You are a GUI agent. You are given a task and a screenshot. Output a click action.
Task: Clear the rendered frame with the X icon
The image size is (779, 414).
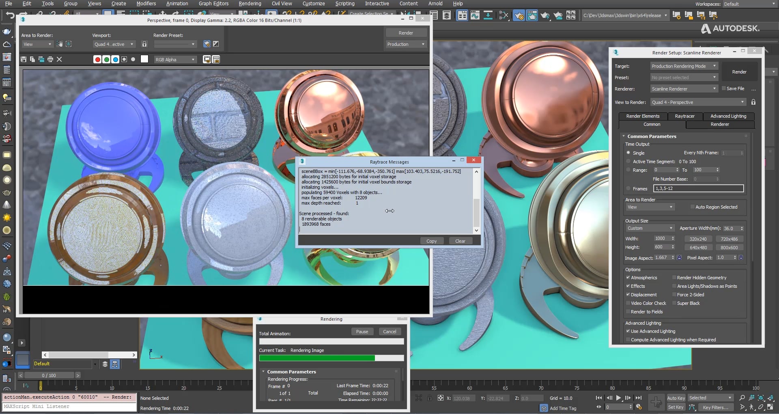click(59, 59)
